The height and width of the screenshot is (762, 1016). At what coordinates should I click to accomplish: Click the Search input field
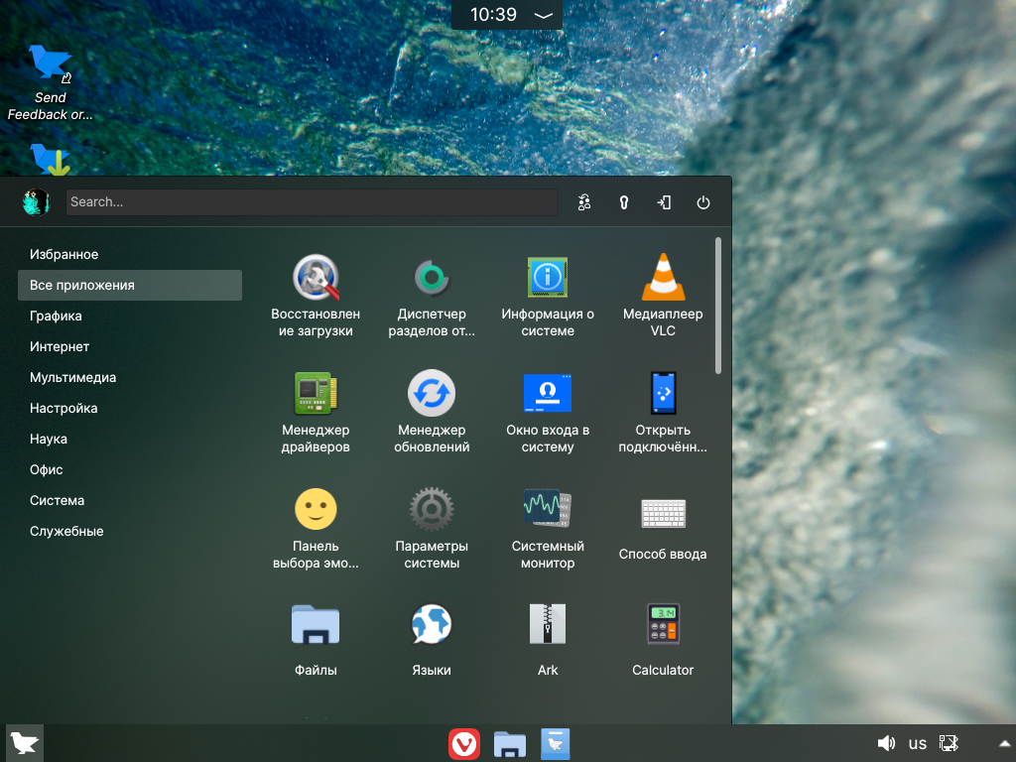point(312,202)
